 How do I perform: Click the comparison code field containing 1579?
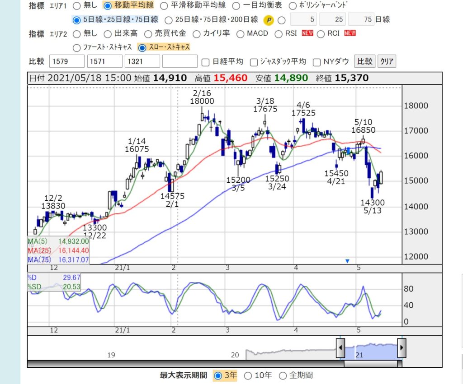tap(67, 61)
